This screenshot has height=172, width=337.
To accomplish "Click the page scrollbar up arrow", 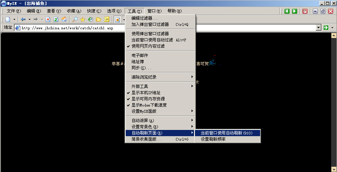I will [334, 36].
